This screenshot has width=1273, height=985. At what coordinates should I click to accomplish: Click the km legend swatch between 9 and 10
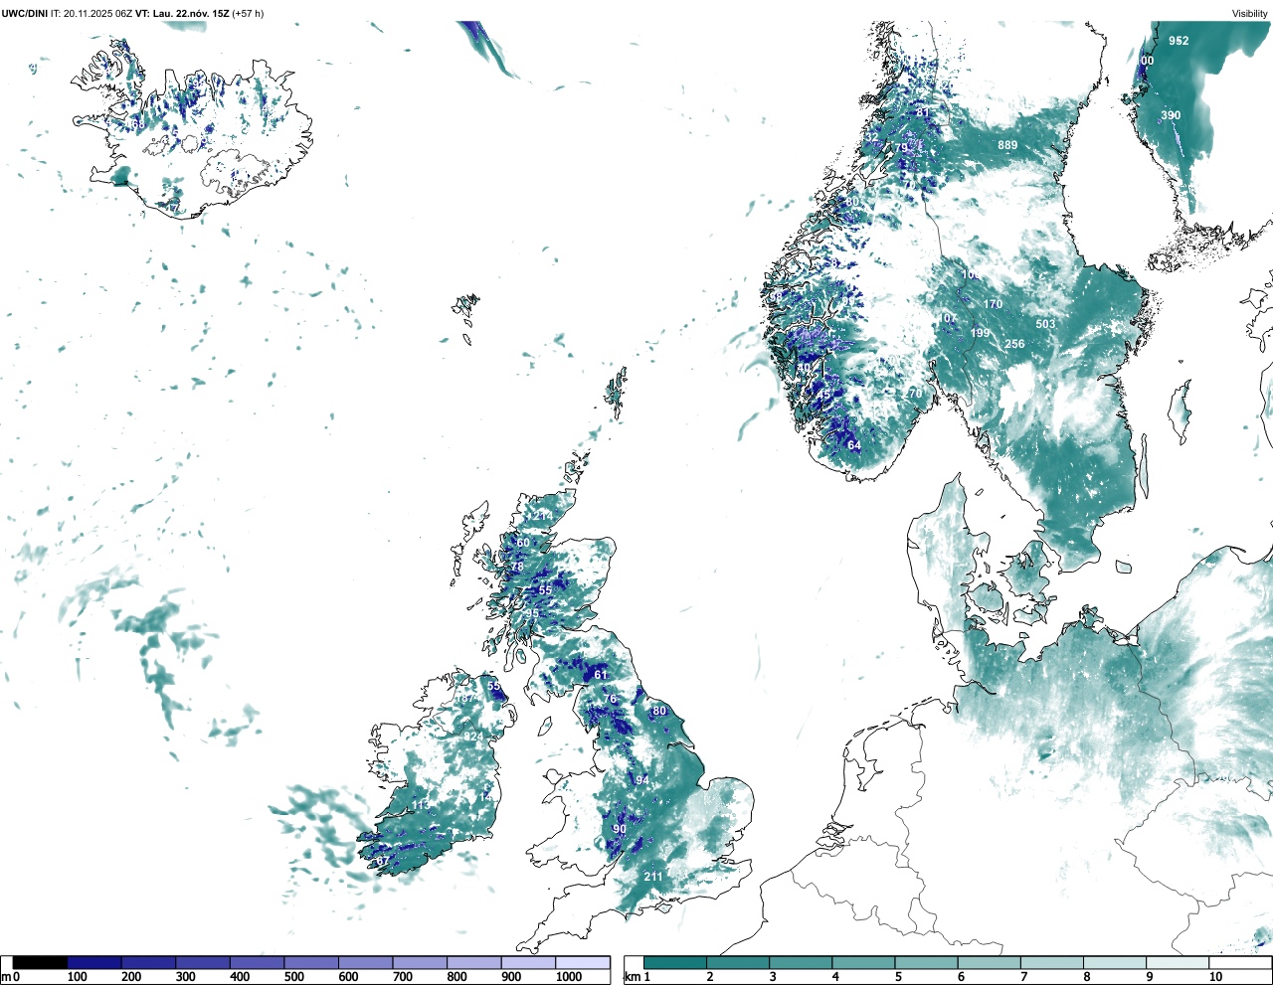[1178, 963]
